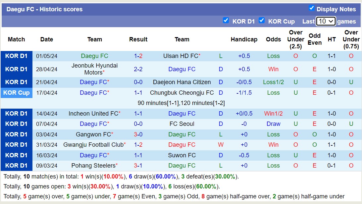Click the first KOR D1 badge
This screenshot has height=204, width=362.
click(x=17, y=56)
